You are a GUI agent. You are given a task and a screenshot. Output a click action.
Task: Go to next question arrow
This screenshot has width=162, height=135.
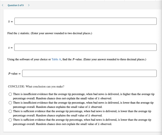29,5
